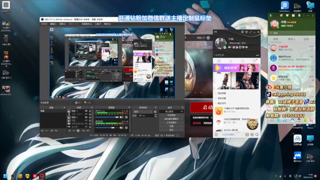This screenshot has height=180, width=320.
Task: Open 设置 button in OBS Controls
Action: pyautogui.click(x=171, y=126)
